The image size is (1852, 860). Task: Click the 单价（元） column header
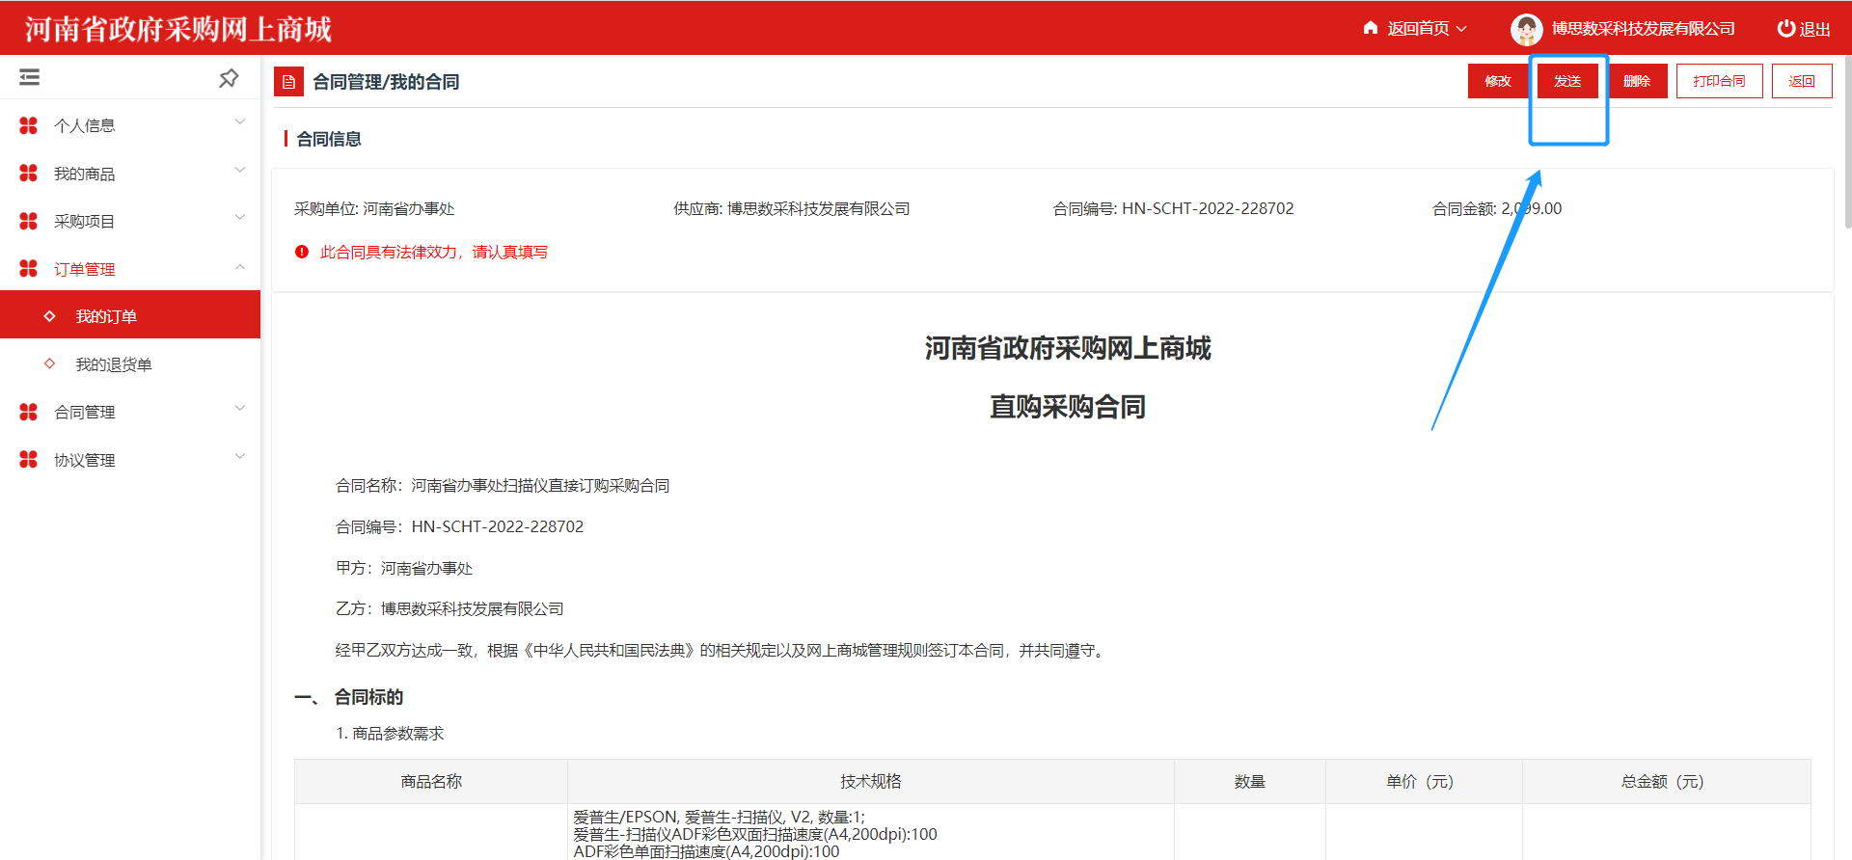[x=1424, y=781]
